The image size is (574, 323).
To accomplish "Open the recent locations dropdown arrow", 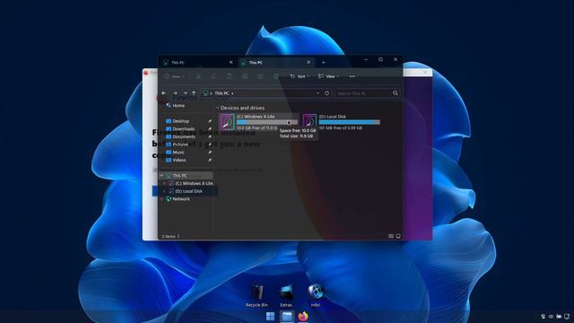I will pyautogui.click(x=186, y=93).
